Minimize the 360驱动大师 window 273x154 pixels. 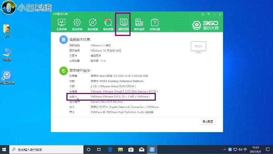(214, 14)
